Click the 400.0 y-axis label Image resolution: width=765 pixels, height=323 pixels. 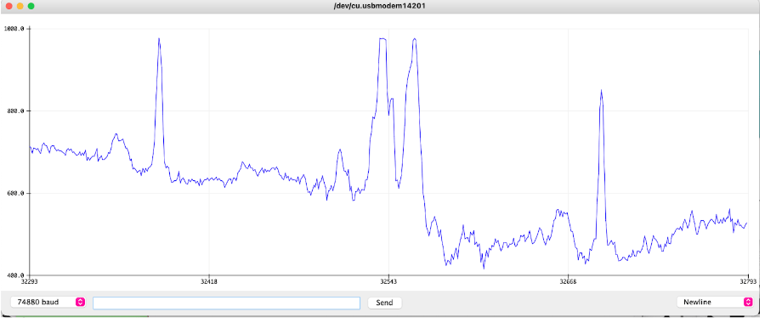[x=14, y=275]
